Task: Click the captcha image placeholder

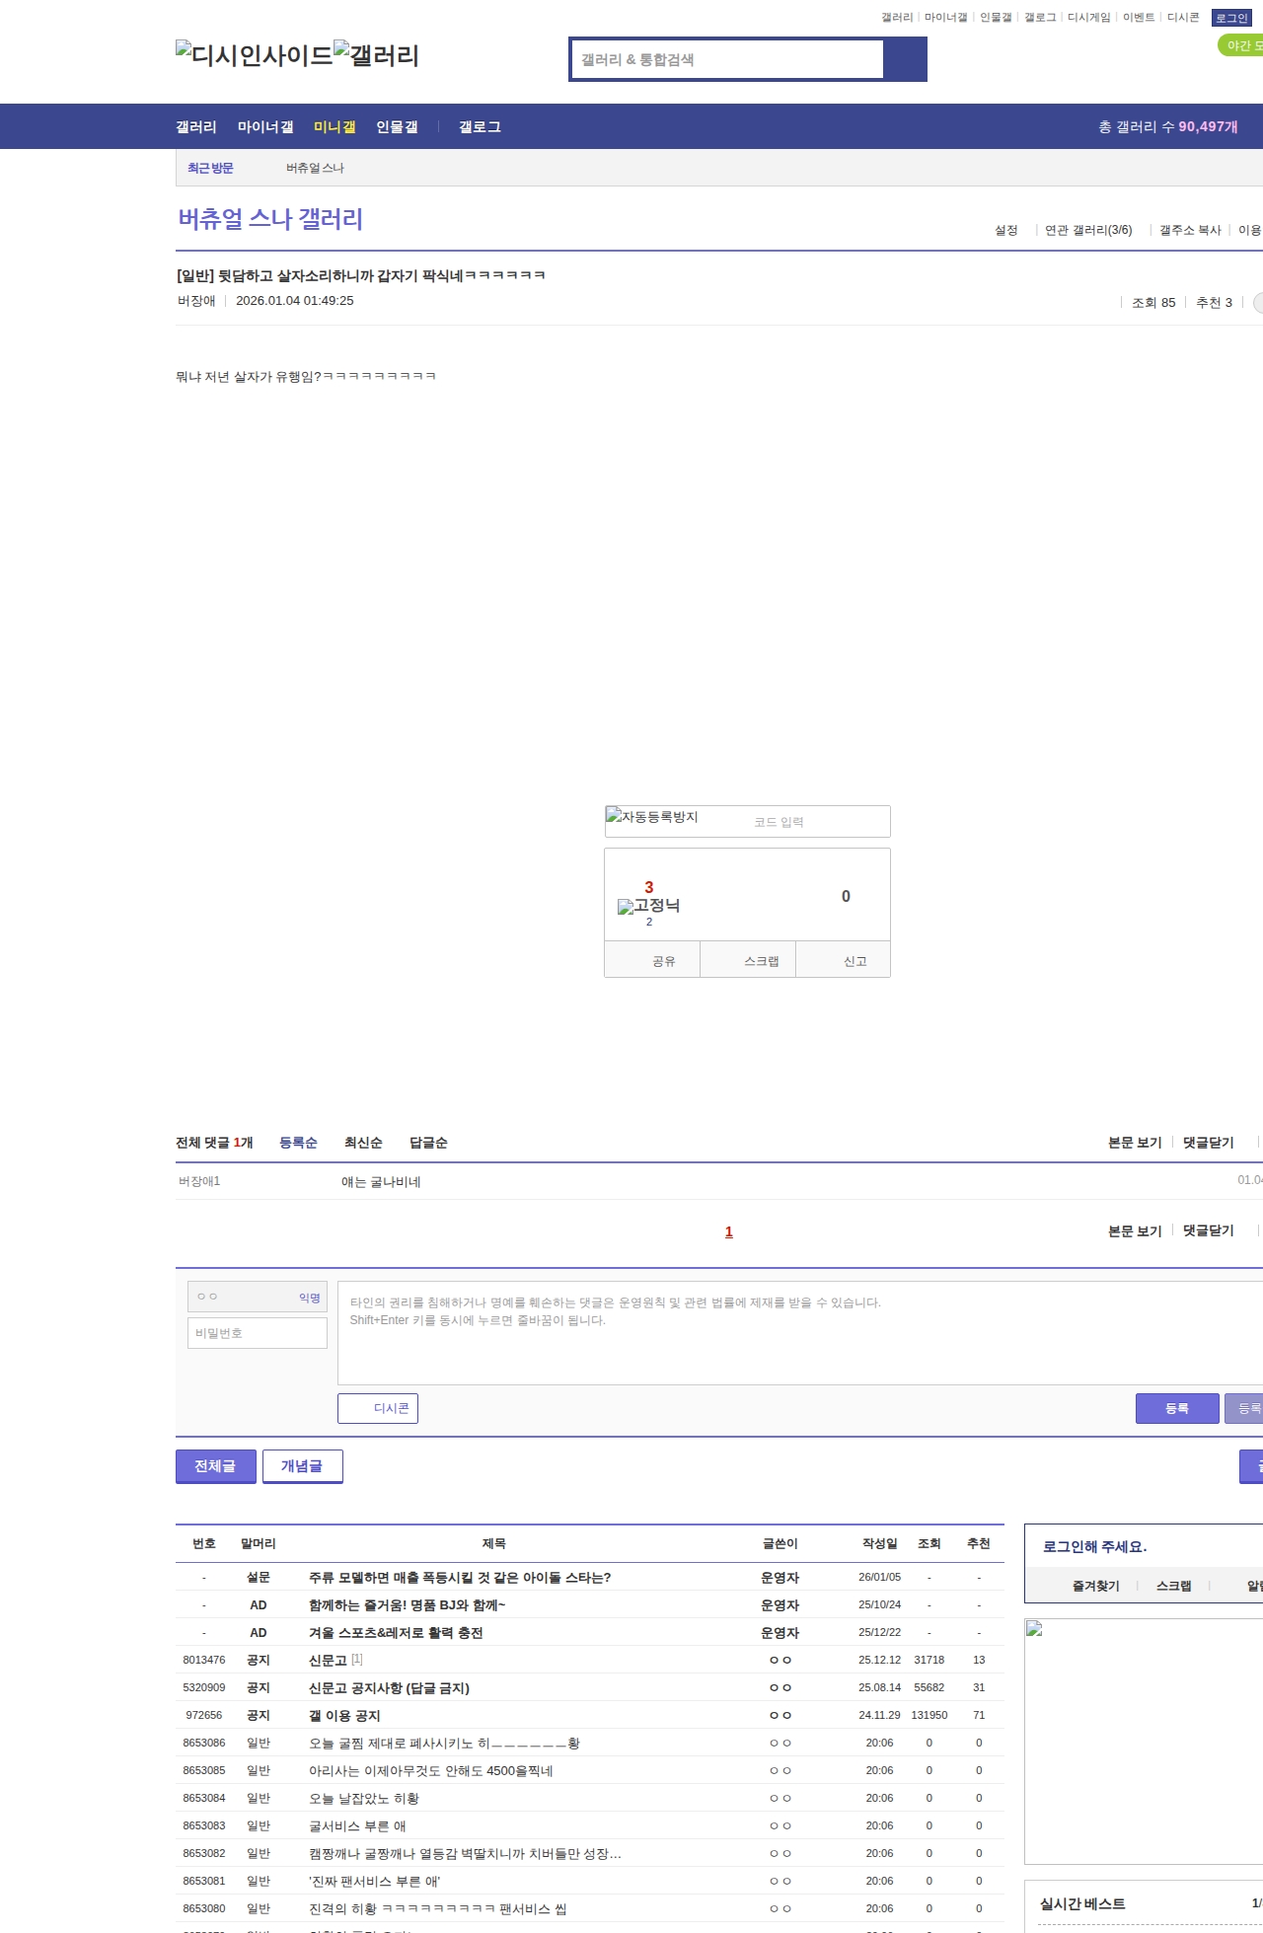Action: (652, 817)
